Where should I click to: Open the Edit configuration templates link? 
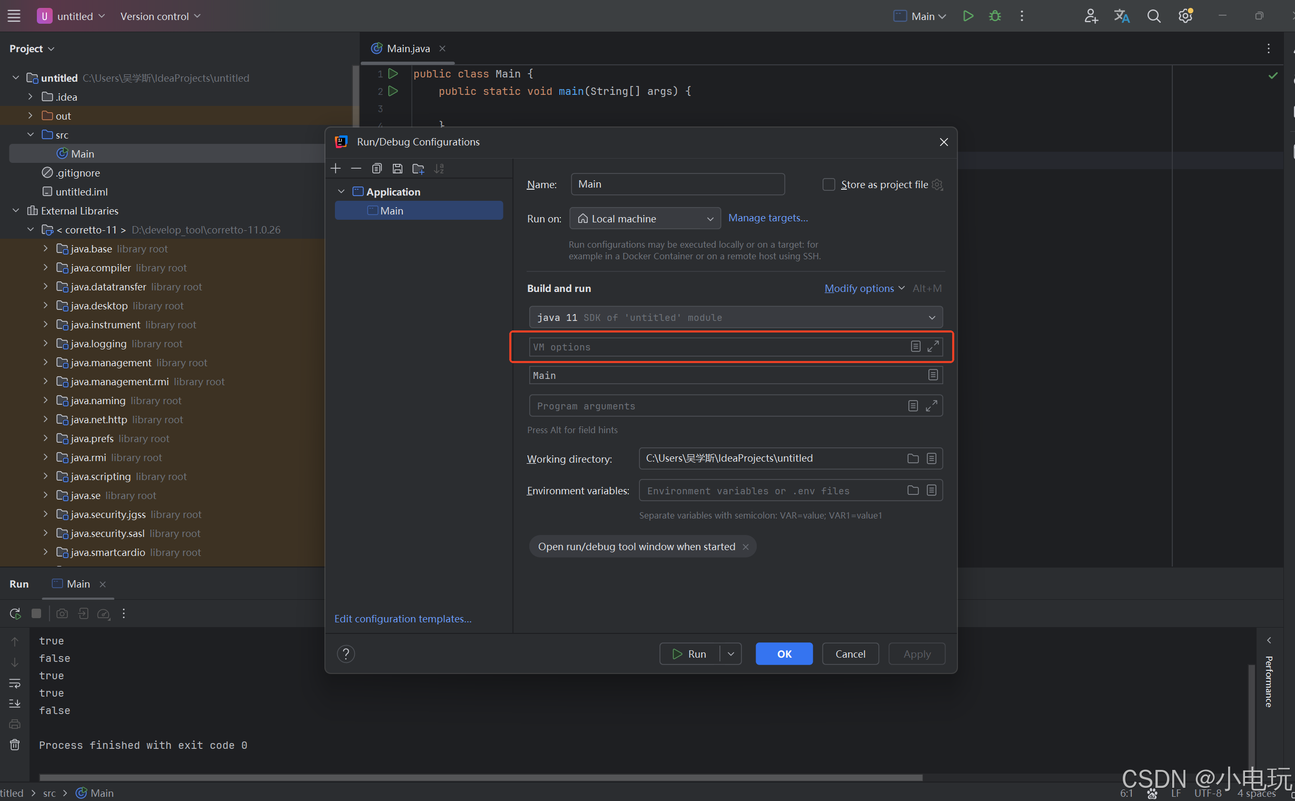[402, 619]
